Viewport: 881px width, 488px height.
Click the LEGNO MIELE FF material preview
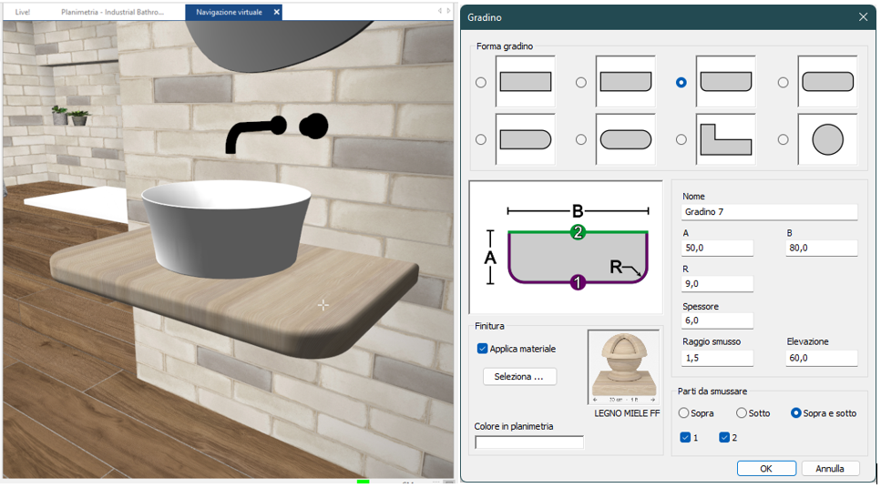[x=624, y=367]
